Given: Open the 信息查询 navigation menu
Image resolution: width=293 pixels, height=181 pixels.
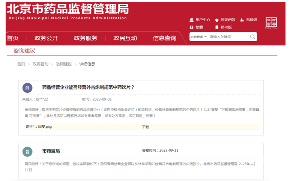Looking at the screenshot, I should [164, 38].
